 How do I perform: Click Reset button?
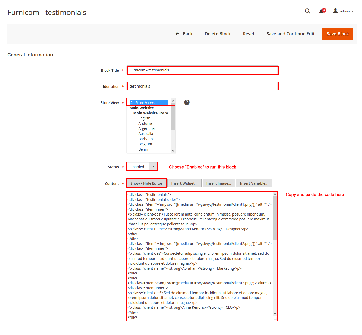tap(248, 34)
